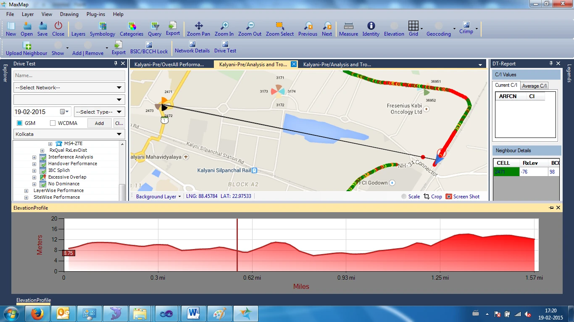
Task: Open Microsoft Word from taskbar
Action: (x=193, y=314)
